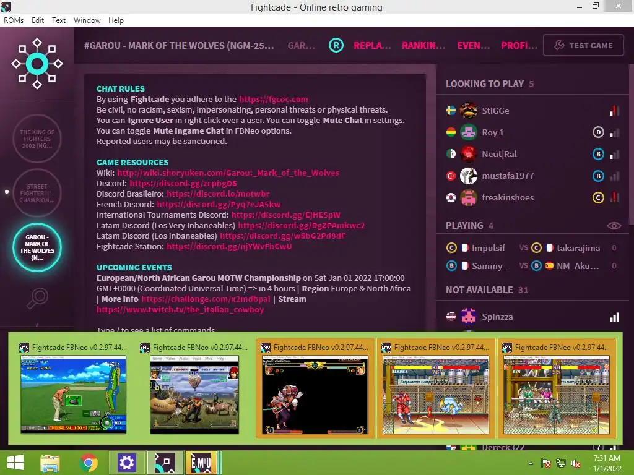Screen dimensions: 634x475
Task: Open the game search magnifier
Action: (37, 298)
